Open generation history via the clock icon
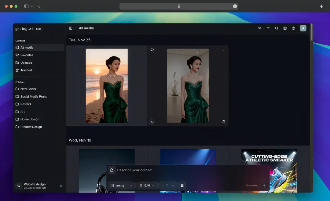Screen dimensions: 330x201 click(x=293, y=28)
